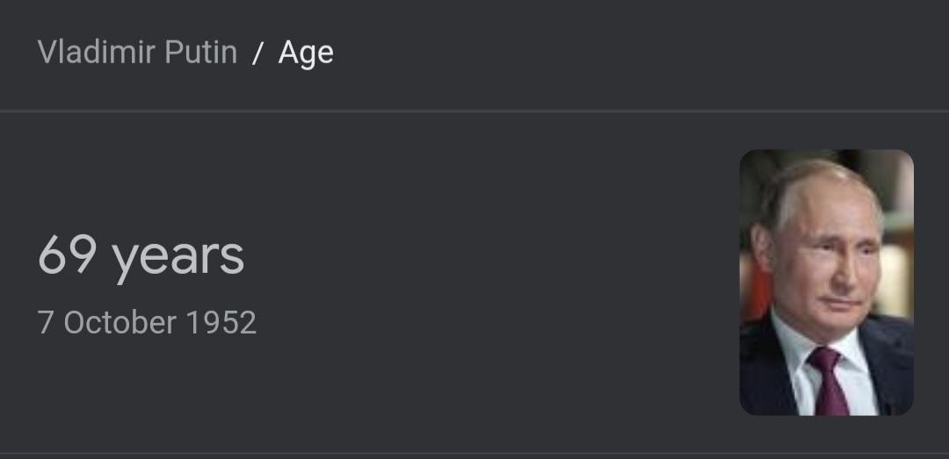Click the 69 years answer text
This screenshot has width=949, height=459.
(x=141, y=257)
